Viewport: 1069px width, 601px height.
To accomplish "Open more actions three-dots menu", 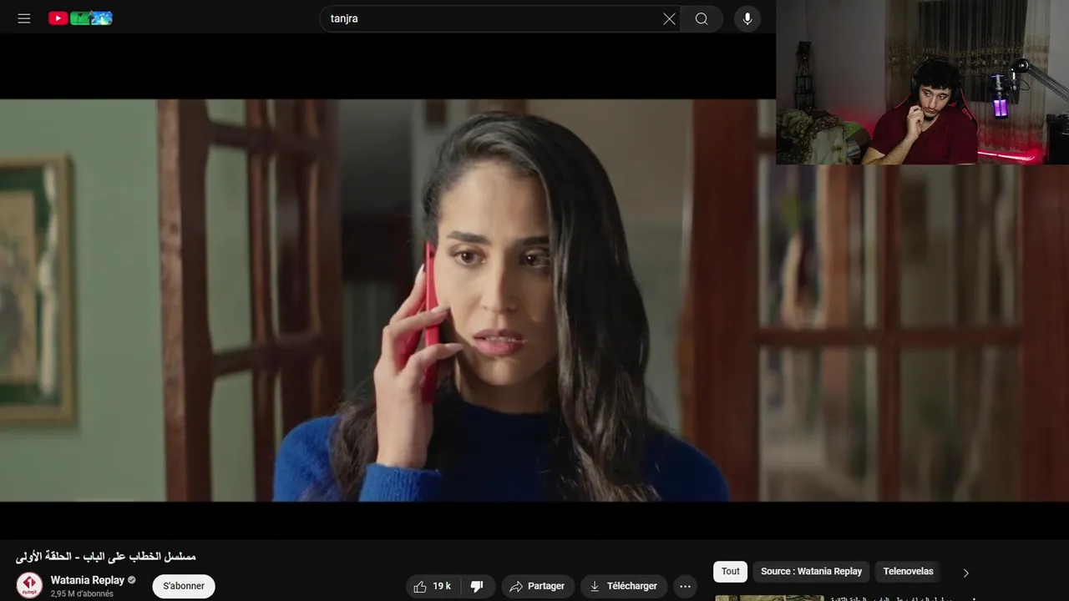I will pyautogui.click(x=686, y=586).
